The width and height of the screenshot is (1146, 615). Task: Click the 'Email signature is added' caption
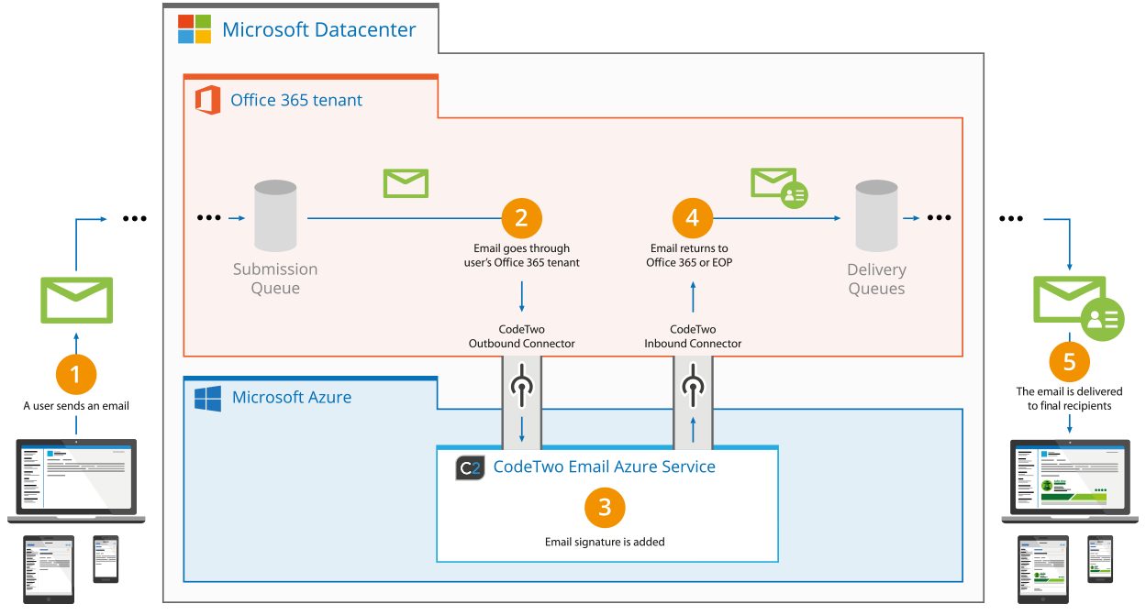click(605, 542)
